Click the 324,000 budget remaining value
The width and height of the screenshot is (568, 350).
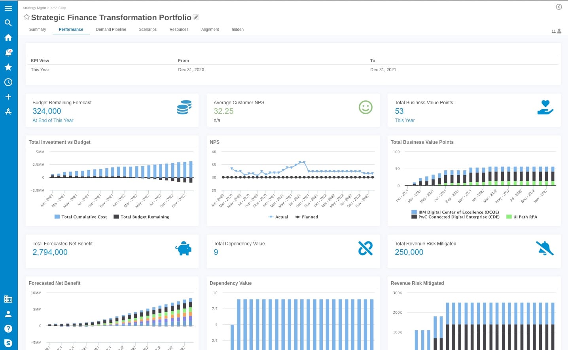coord(47,111)
